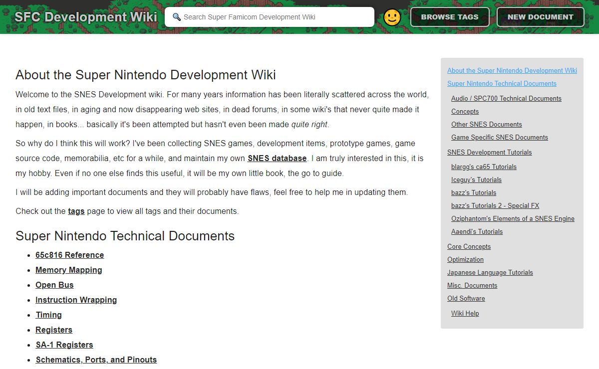Follow the tags link in the paragraph
Screen dimensions: 599x369
point(76,211)
